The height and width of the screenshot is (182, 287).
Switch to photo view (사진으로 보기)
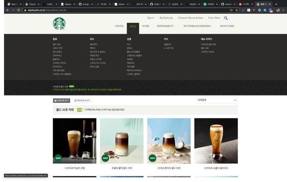(x=62, y=100)
